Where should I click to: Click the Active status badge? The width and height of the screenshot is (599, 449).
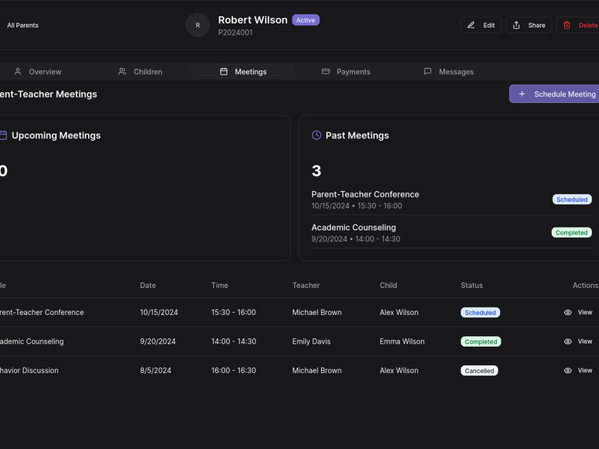point(305,20)
